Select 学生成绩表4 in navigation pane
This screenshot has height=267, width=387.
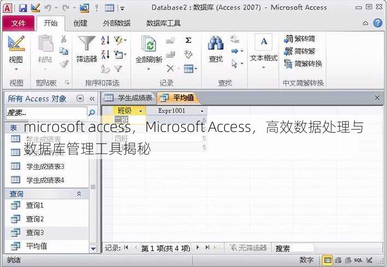pyautogui.click(x=46, y=180)
